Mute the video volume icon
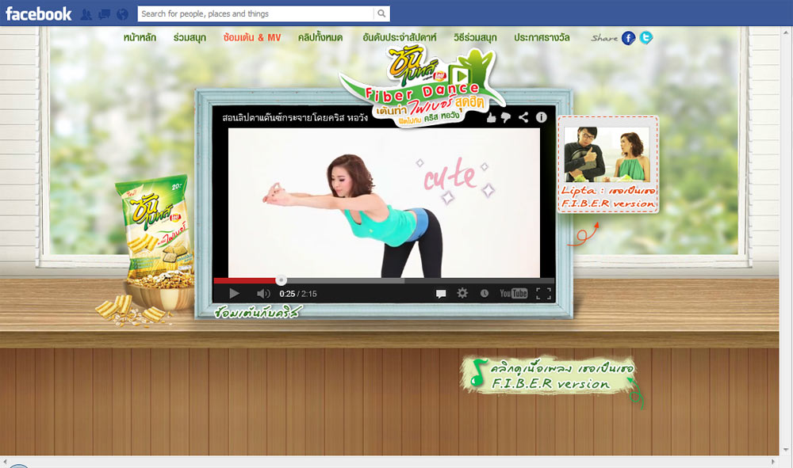The image size is (793, 468). pos(263,293)
